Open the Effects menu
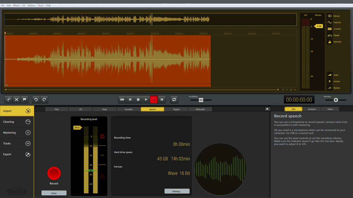 click(x=16, y=5)
